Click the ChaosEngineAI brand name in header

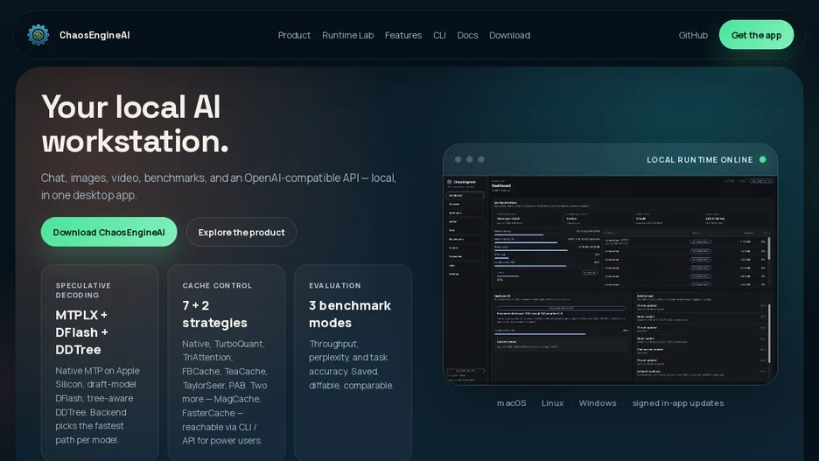pyautogui.click(x=94, y=35)
